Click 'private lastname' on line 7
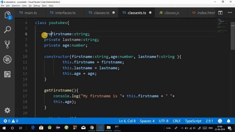 click(62, 40)
